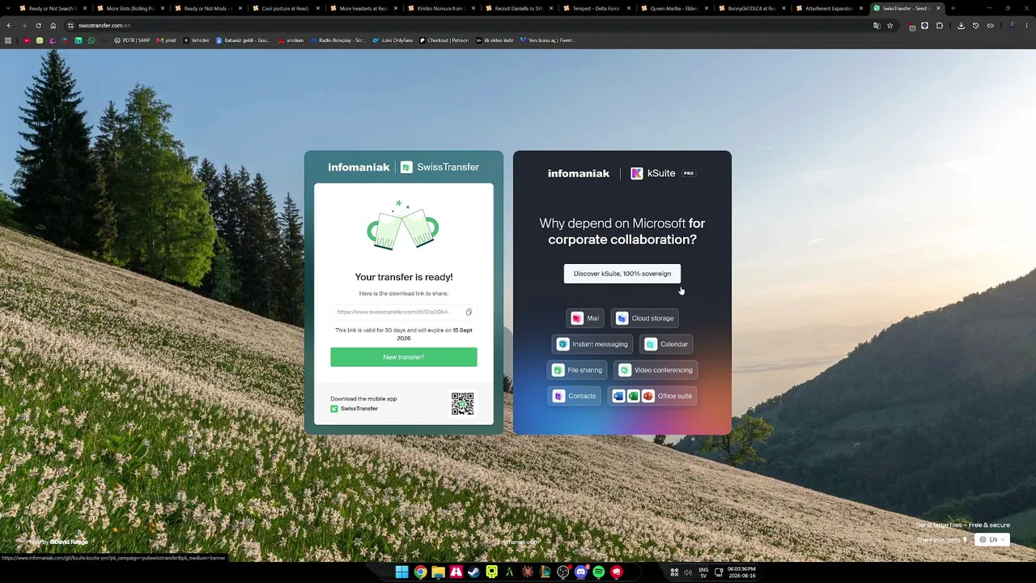Click the SwissTransfer logo in the card header
The image size is (1036, 583).
point(439,167)
